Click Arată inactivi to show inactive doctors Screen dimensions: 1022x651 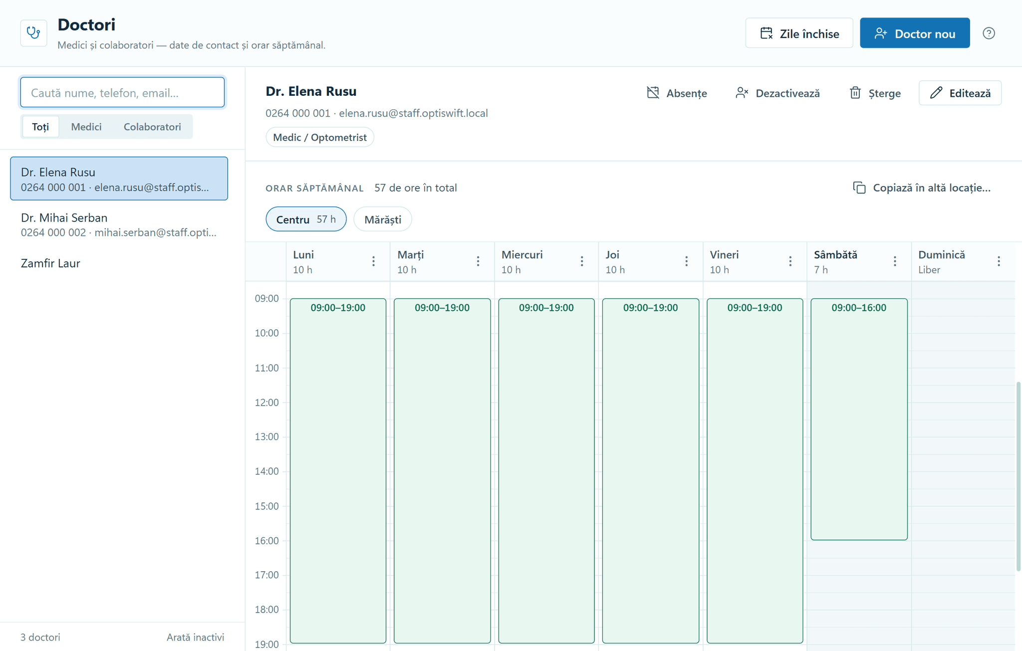click(195, 637)
